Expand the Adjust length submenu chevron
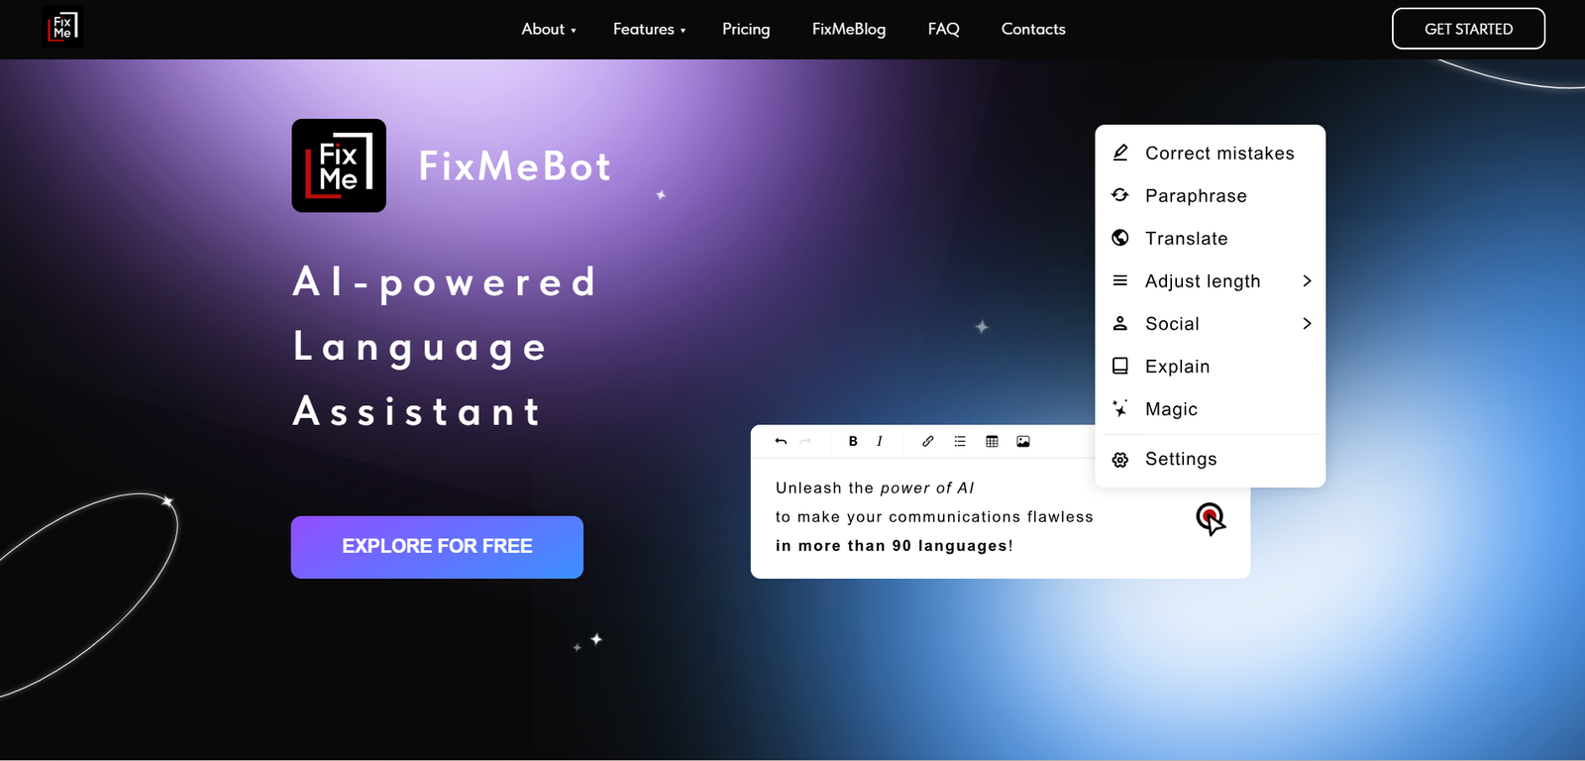Viewport: 1585px width, 761px height. click(x=1307, y=280)
